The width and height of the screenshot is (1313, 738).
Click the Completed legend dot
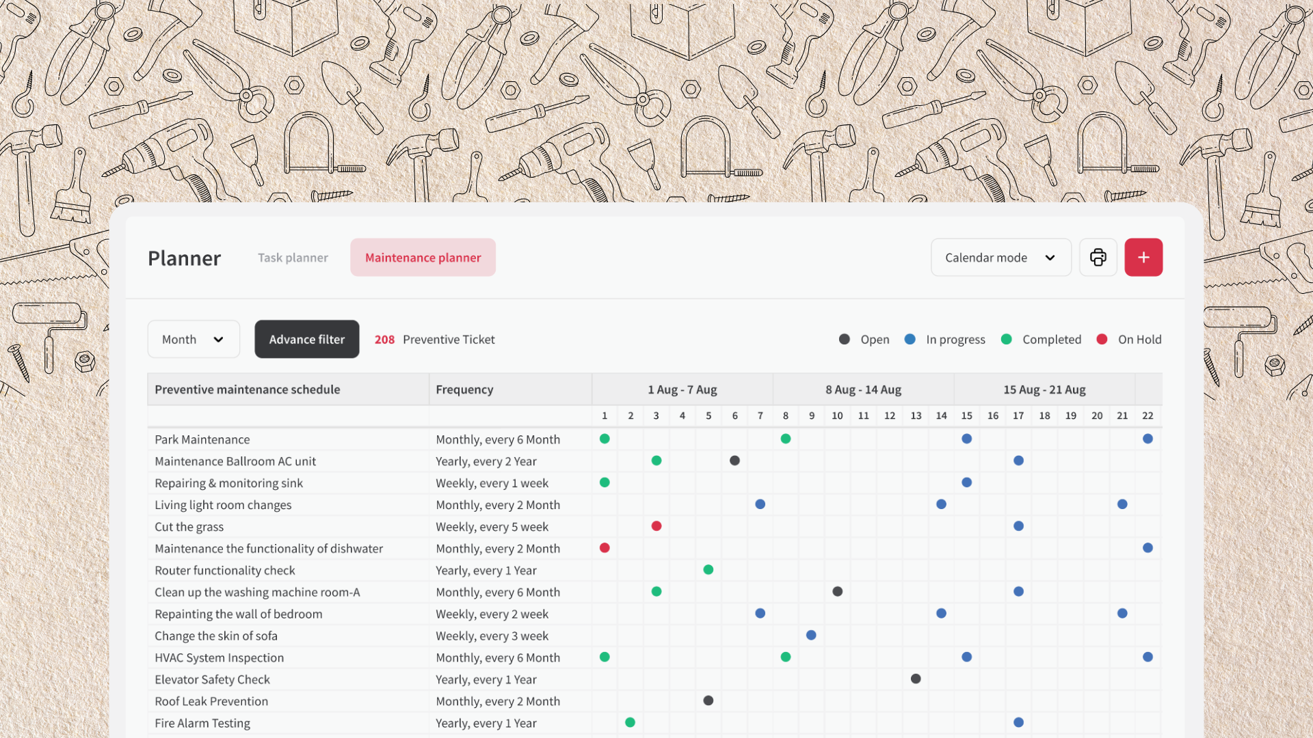(x=1007, y=339)
